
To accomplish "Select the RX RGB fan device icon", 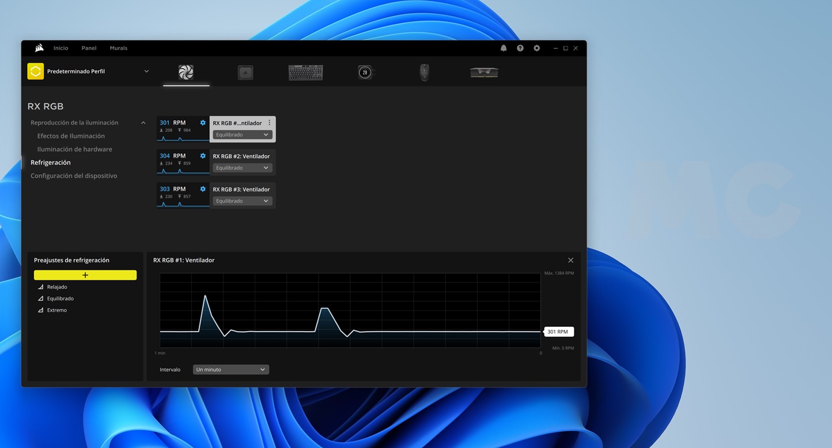I will point(186,72).
